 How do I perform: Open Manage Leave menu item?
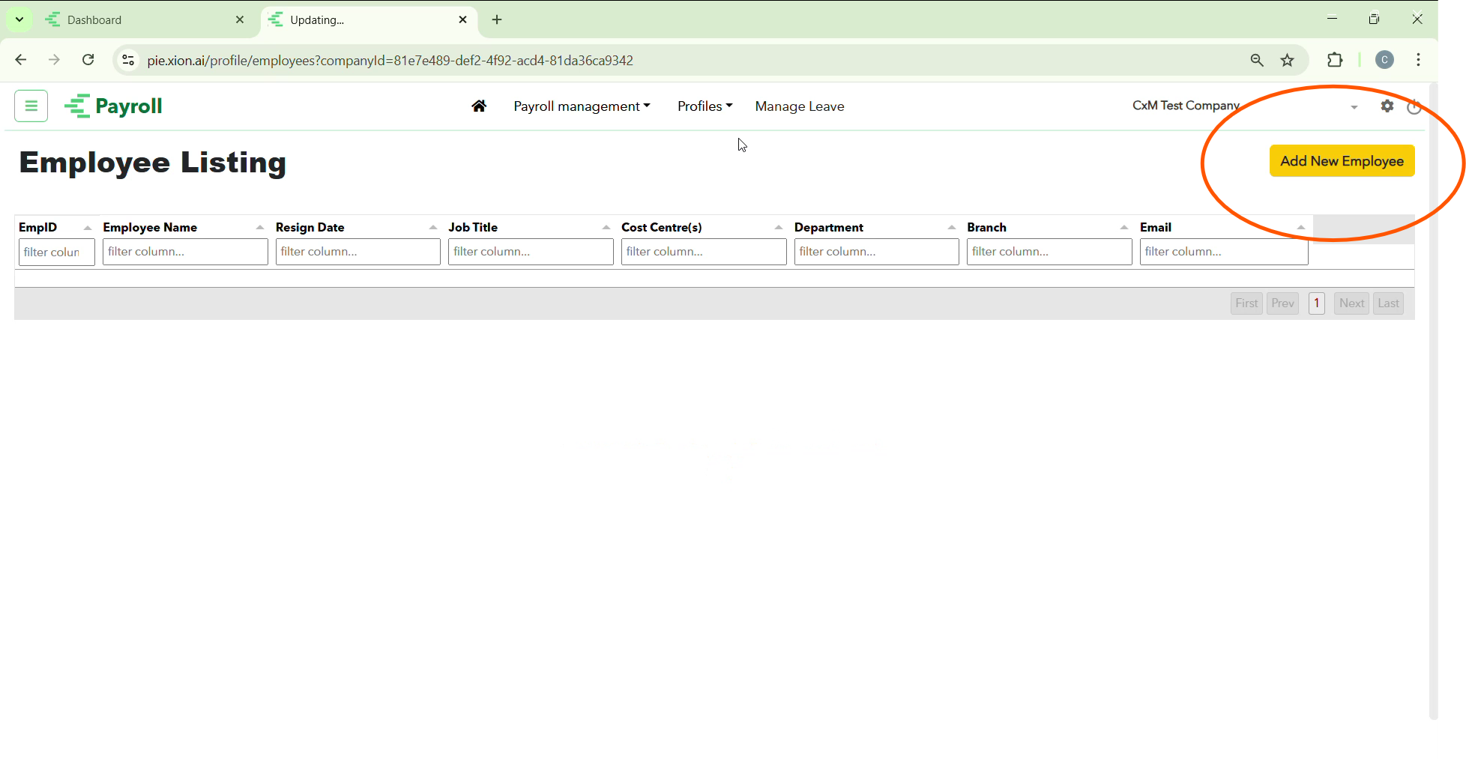(x=799, y=106)
